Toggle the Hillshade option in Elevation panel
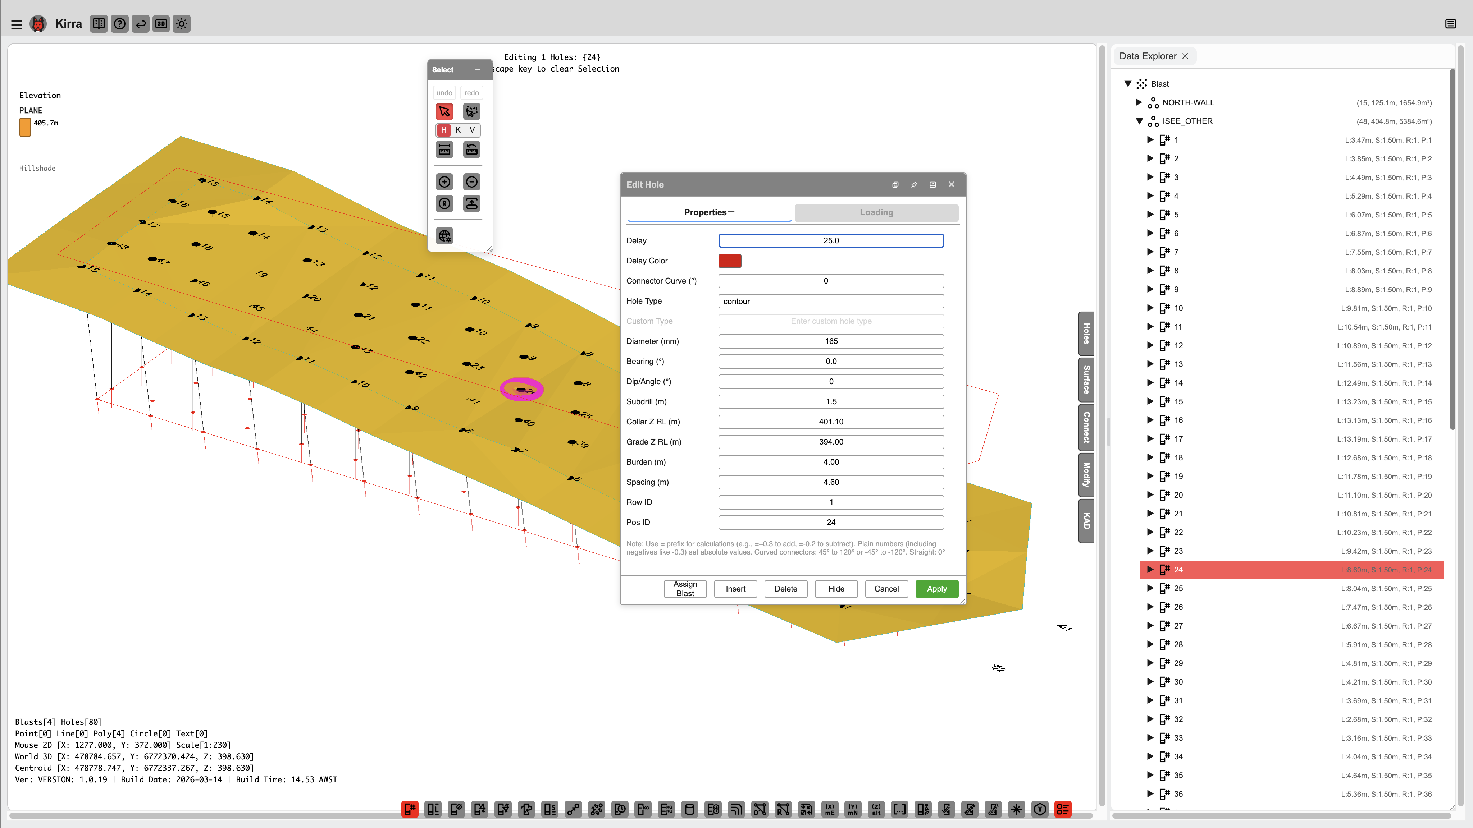Screen dimensions: 1473x828 point(37,168)
